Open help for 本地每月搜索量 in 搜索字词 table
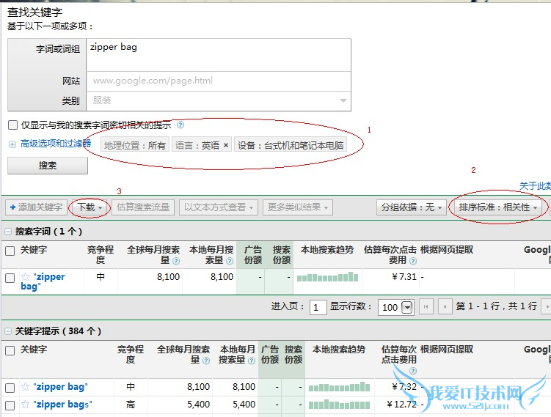The width and height of the screenshot is (551, 417). (230, 261)
